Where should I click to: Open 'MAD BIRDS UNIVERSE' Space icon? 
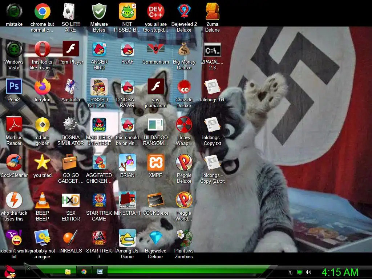(99, 125)
